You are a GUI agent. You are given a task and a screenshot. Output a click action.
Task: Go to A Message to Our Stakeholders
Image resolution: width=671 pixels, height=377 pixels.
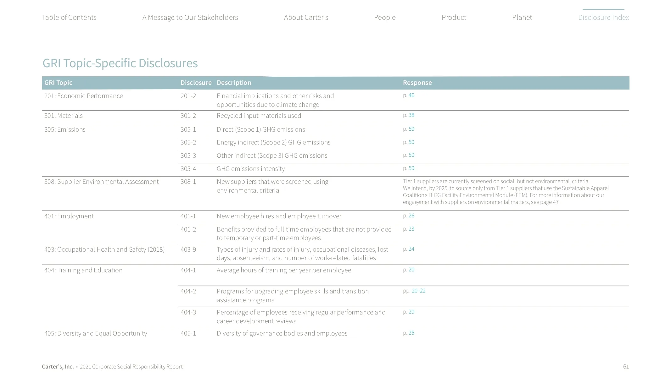(190, 17)
